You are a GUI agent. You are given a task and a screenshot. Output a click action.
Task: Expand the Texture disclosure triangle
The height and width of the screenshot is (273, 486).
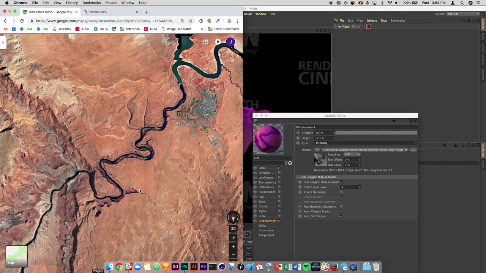click(297, 150)
